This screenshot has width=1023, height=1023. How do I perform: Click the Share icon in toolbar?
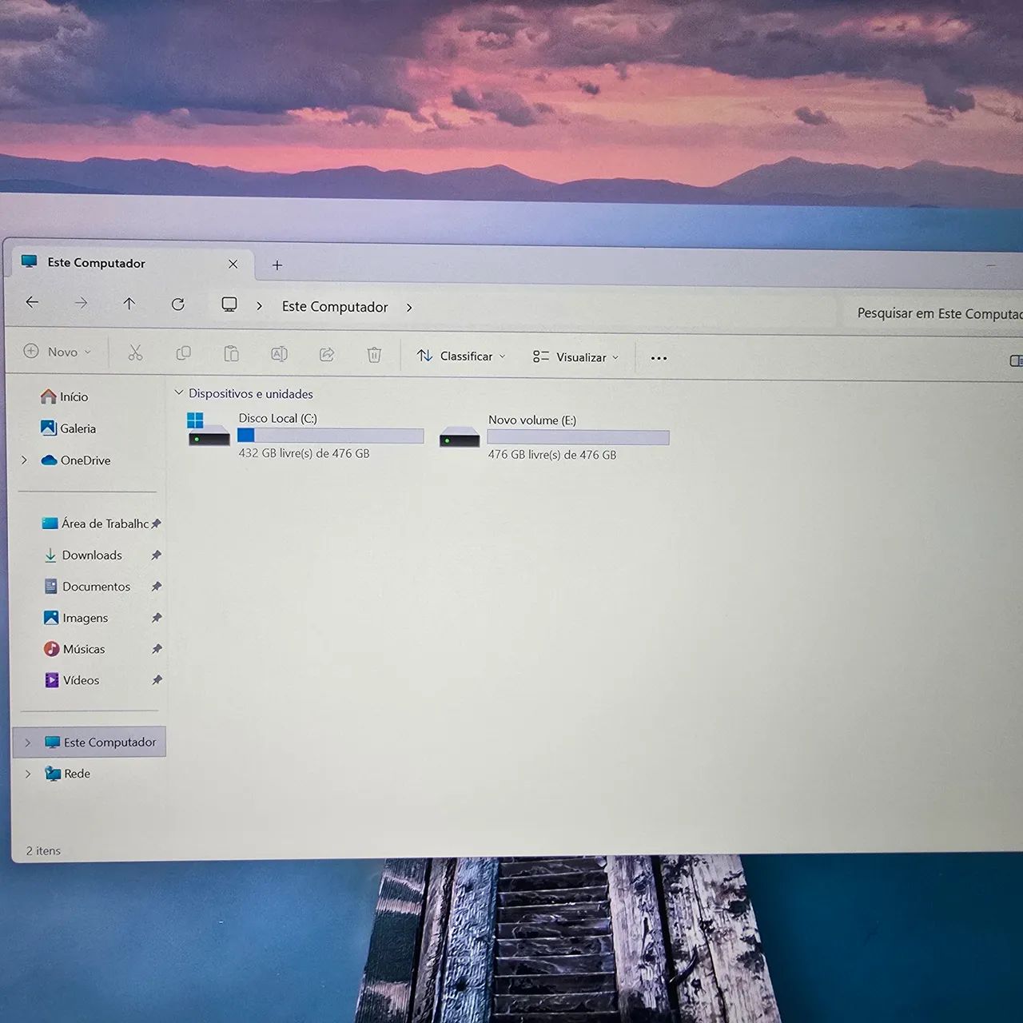click(x=327, y=354)
